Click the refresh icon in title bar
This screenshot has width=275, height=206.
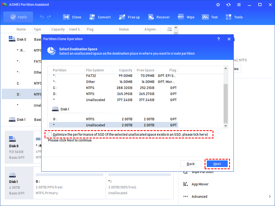coord(228,5)
